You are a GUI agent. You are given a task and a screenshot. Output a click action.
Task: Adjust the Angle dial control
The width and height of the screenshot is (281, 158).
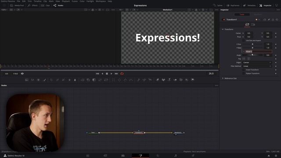252,55
